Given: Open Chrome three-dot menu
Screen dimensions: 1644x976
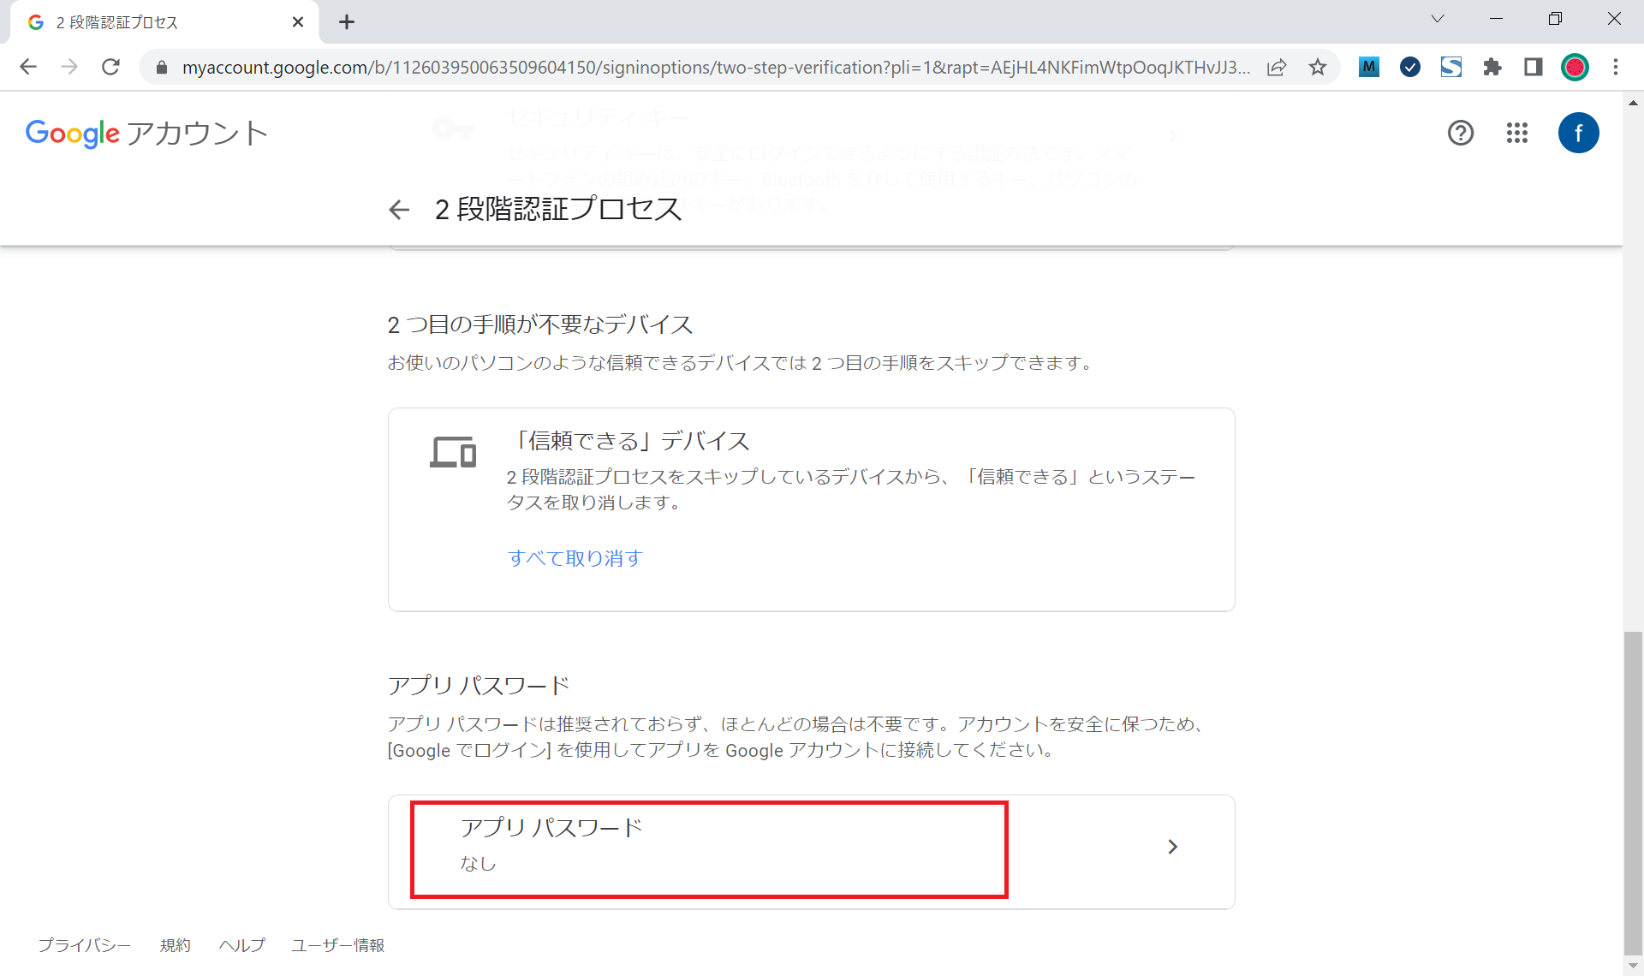Looking at the screenshot, I should [x=1616, y=67].
